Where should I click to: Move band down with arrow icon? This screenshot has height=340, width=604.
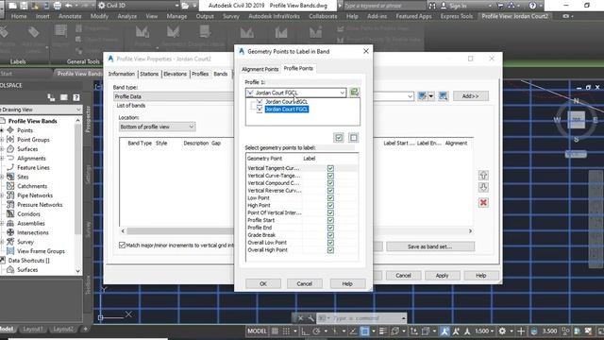(x=483, y=188)
